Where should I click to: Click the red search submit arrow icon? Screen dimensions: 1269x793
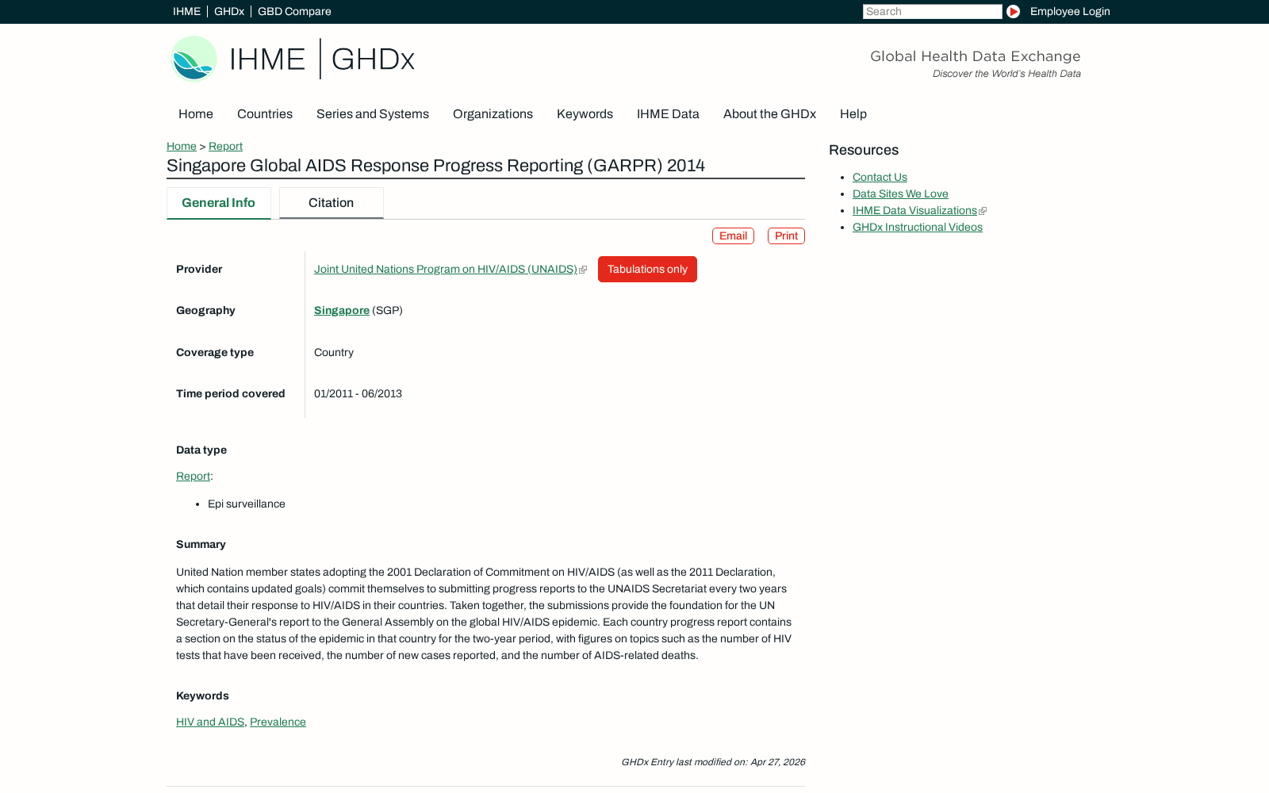[x=1013, y=11]
